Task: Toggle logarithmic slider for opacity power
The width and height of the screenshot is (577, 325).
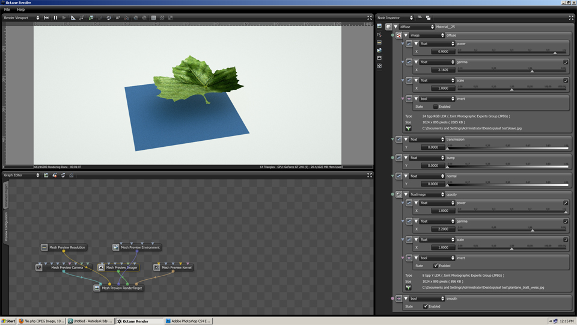Action: [x=566, y=203]
